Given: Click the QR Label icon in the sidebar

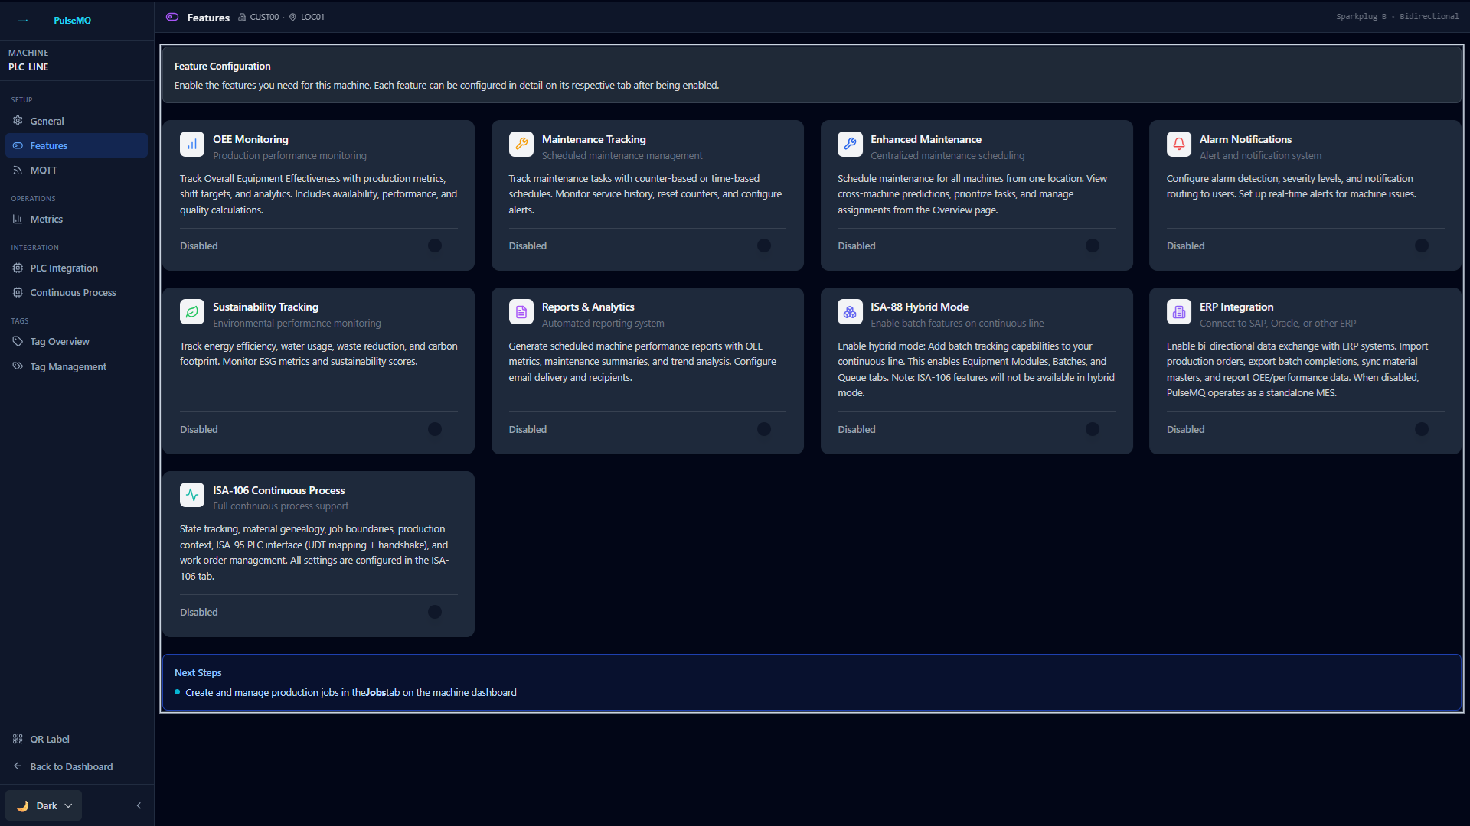Looking at the screenshot, I should (18, 739).
